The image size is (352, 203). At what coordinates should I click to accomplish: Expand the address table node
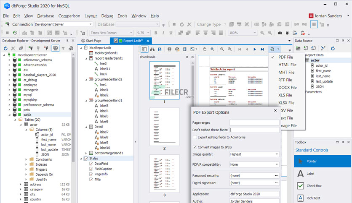[21, 185]
